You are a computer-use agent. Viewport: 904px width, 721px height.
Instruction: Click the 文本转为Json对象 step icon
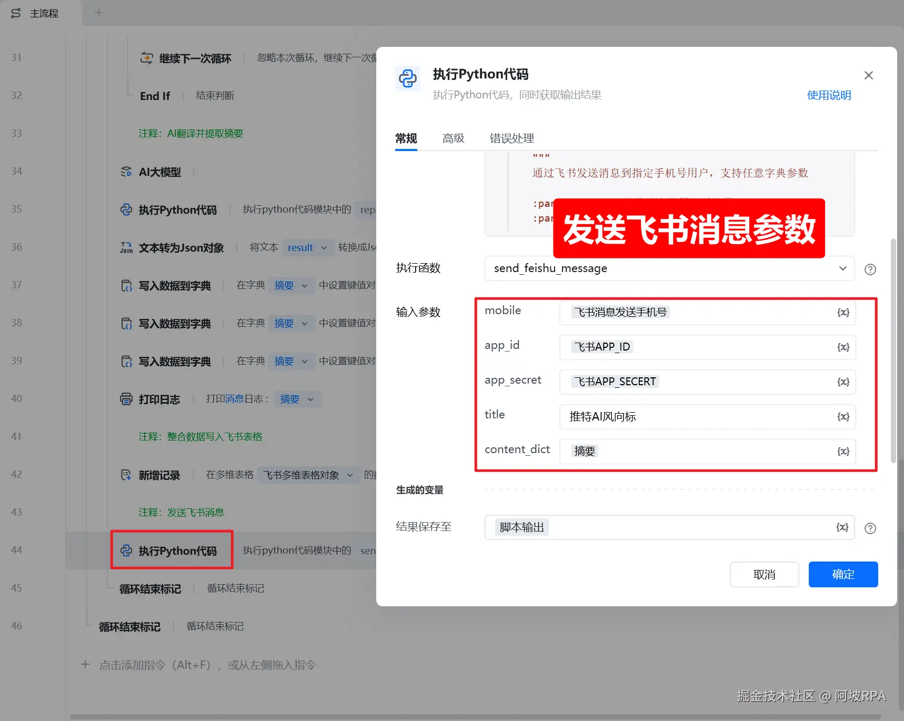pos(126,248)
